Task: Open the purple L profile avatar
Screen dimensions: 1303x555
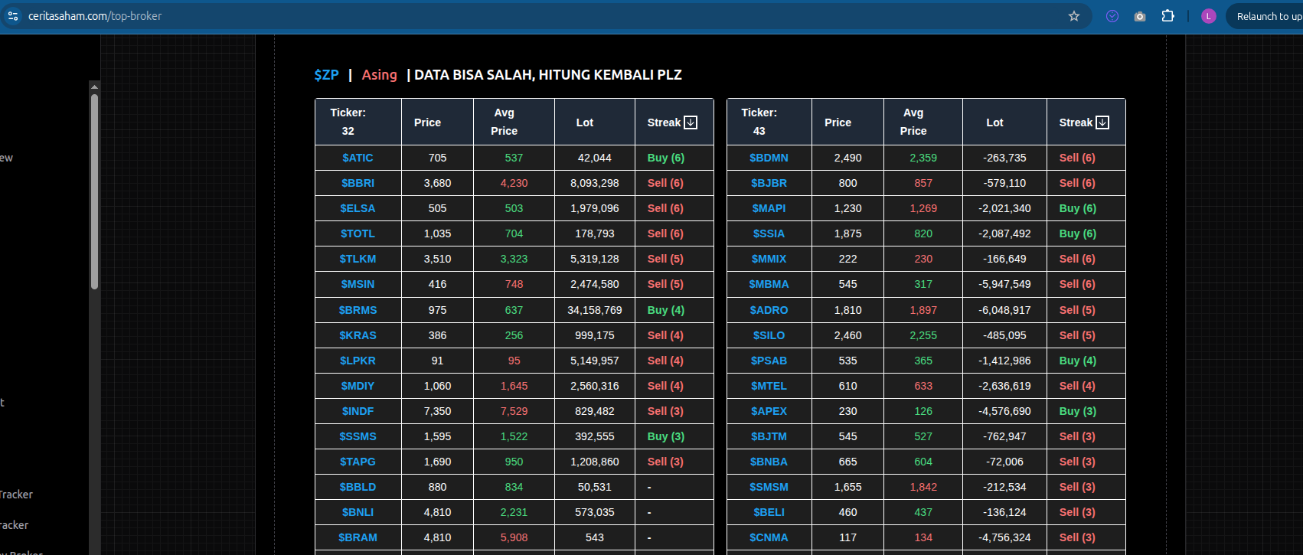Action: click(x=1209, y=16)
